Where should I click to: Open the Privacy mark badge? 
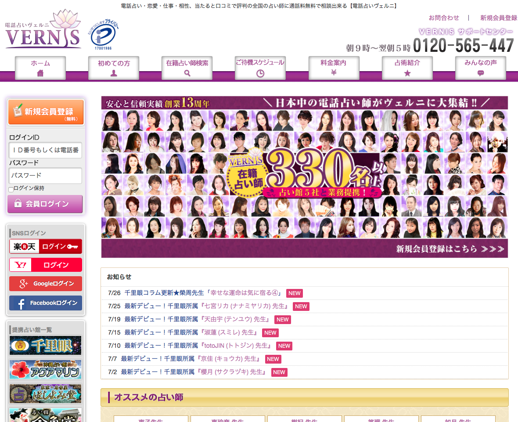click(x=103, y=34)
